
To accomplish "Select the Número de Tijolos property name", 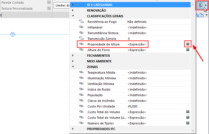I will coord(101,123).
